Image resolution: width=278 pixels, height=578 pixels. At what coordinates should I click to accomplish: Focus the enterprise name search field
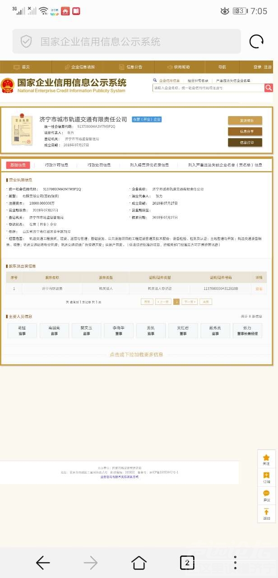click(x=208, y=88)
